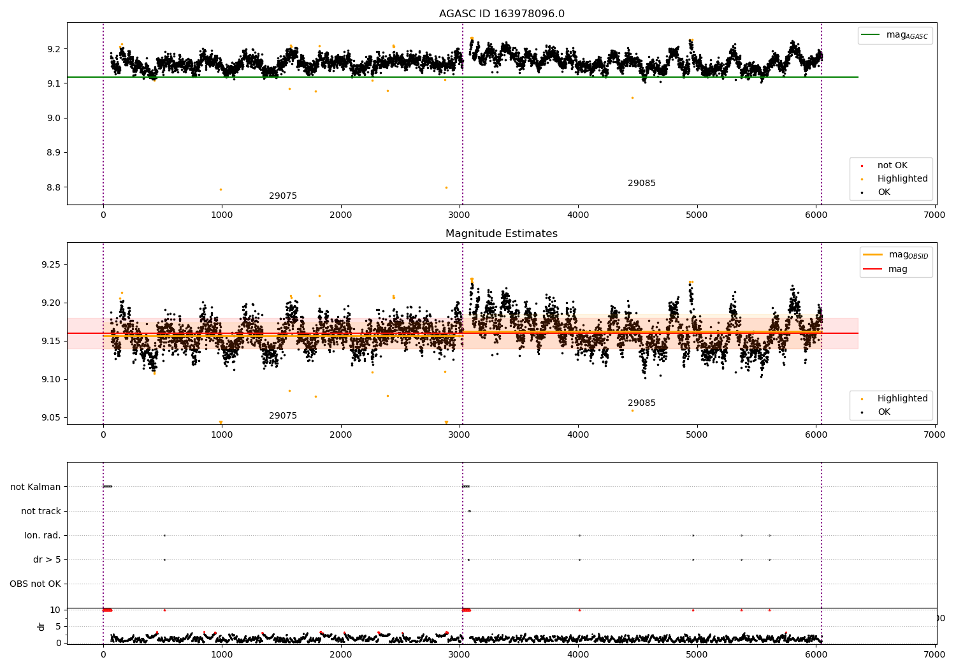
Task: Select 'Highlighted' legend entry in top plot
Action: click(x=902, y=179)
